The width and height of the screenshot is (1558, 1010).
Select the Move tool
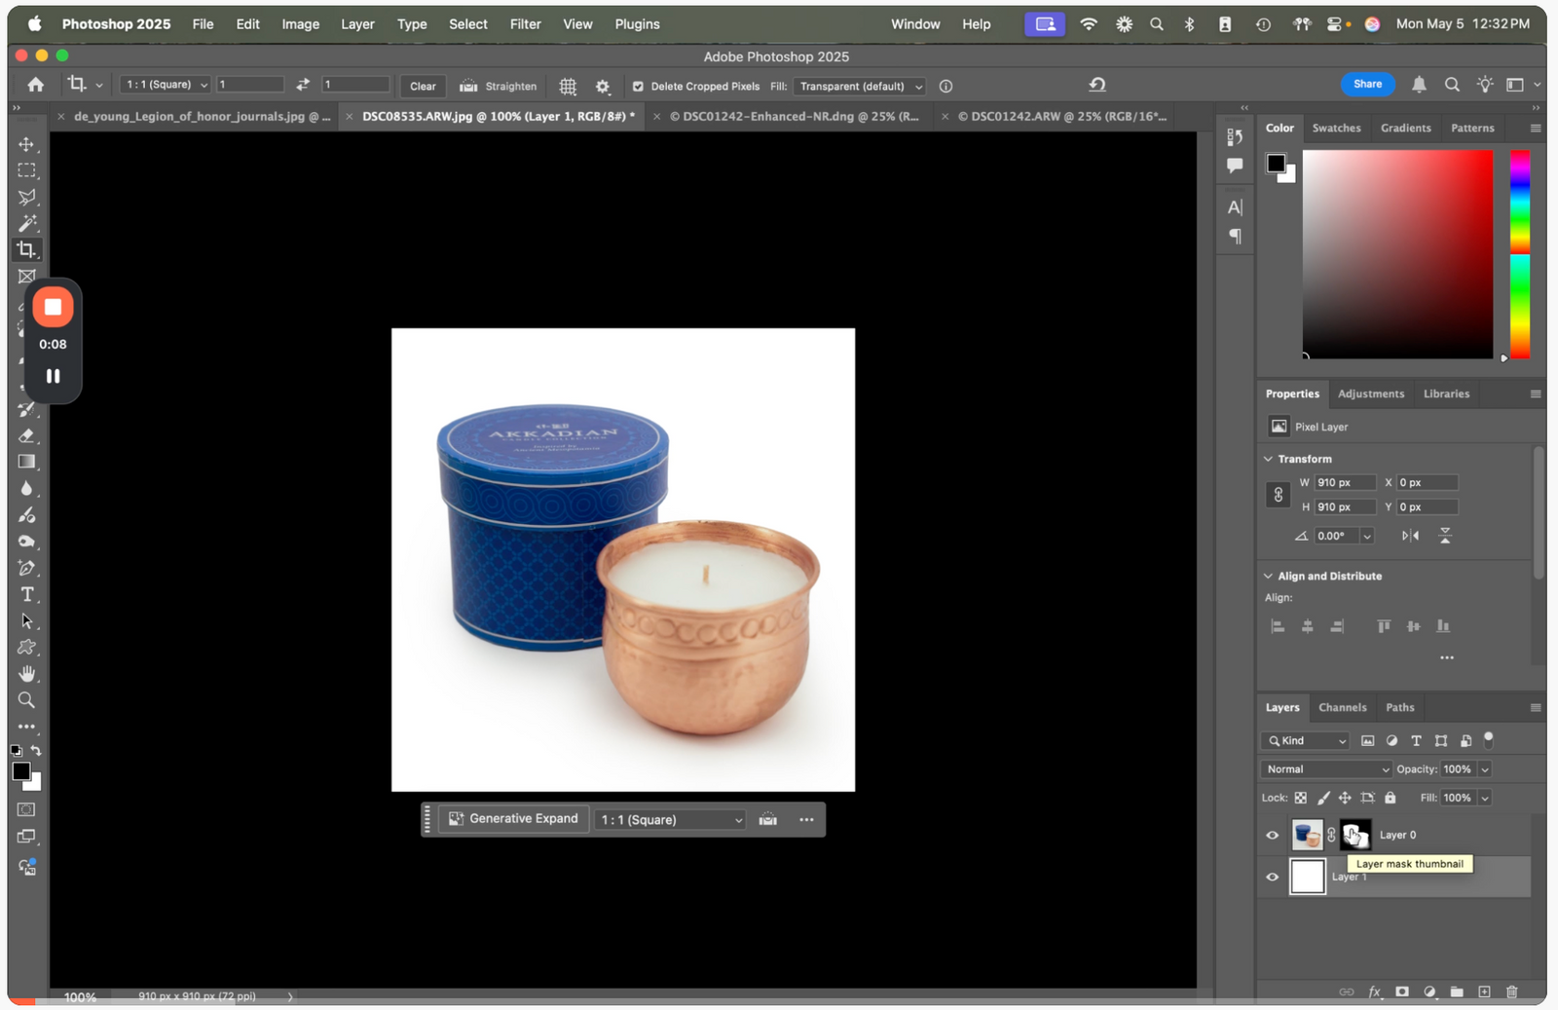(x=27, y=144)
